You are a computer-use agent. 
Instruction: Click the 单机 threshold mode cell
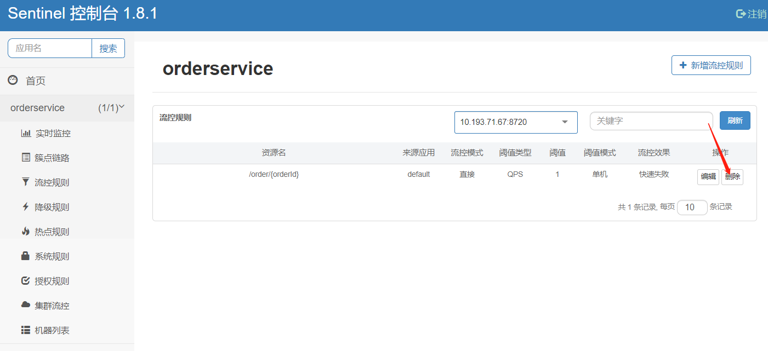[600, 174]
